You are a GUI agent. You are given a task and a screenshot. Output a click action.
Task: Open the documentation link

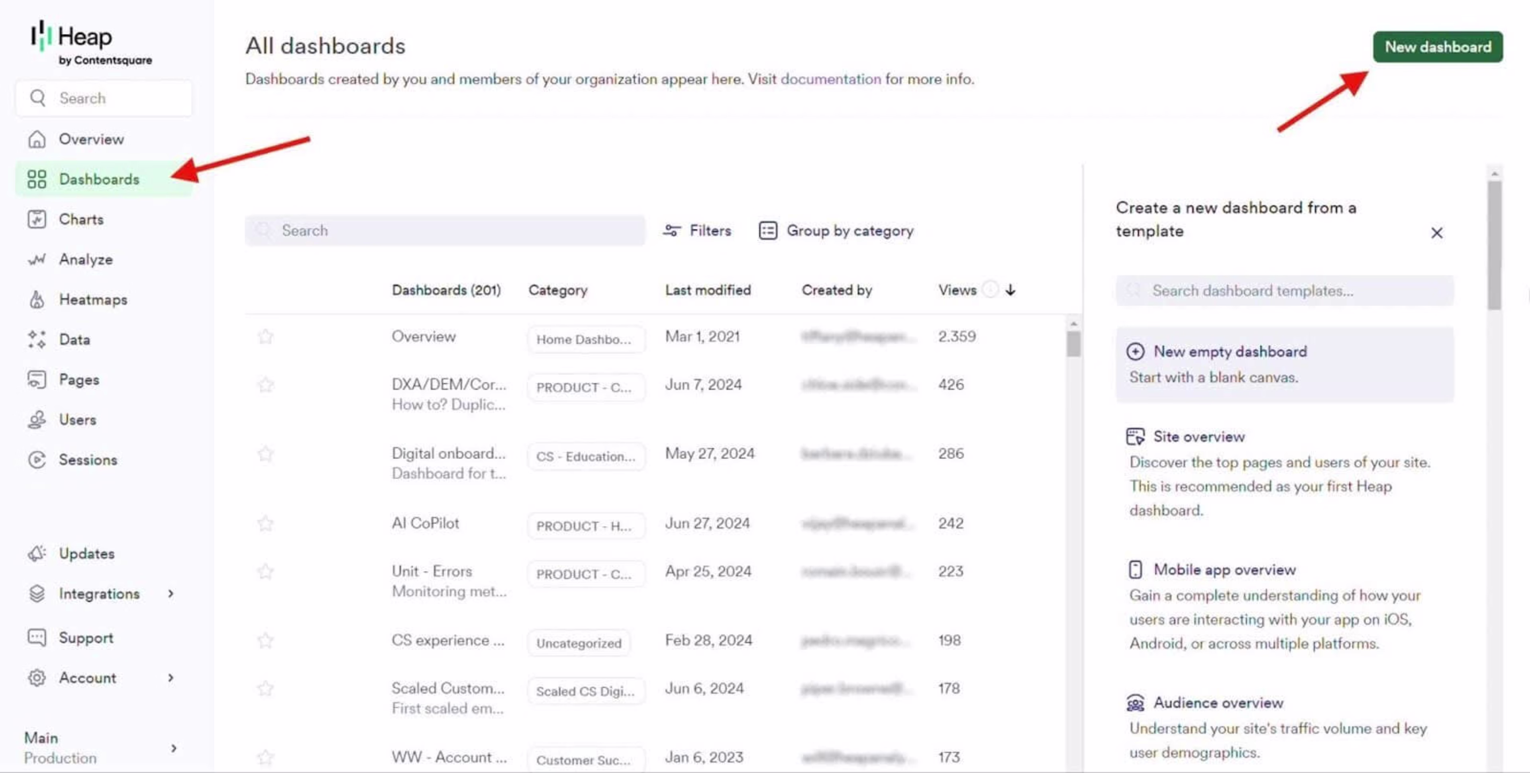(x=830, y=79)
